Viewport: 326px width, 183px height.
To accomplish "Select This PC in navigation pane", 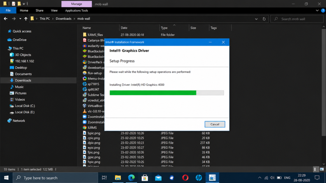I will tap(18, 48).
